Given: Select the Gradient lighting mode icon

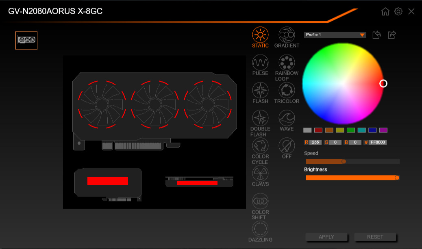Looking at the screenshot, I should 287,35.
